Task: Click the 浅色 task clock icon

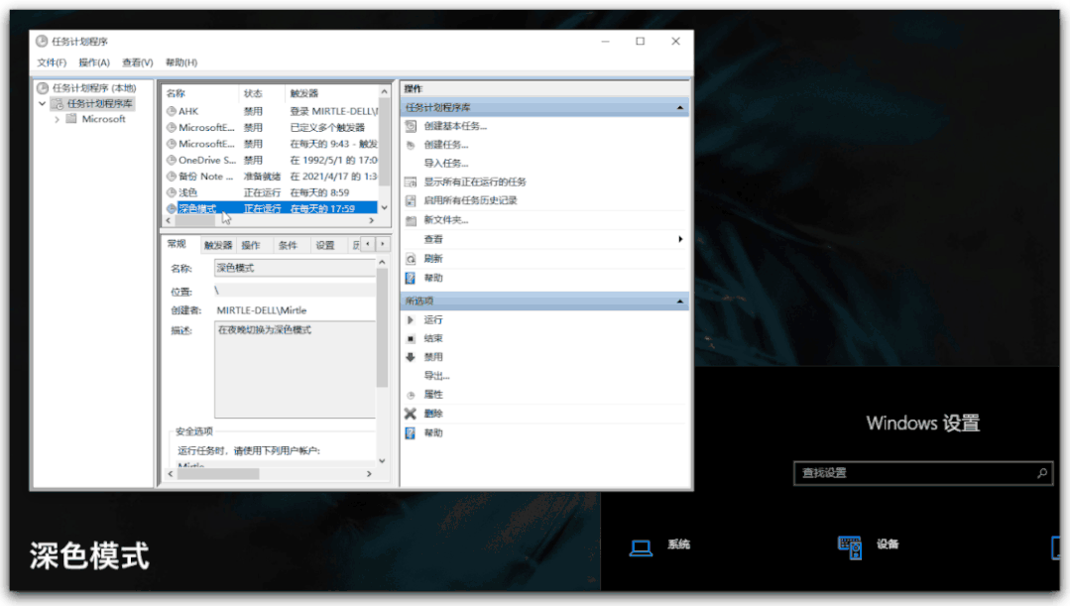Action: coord(172,192)
